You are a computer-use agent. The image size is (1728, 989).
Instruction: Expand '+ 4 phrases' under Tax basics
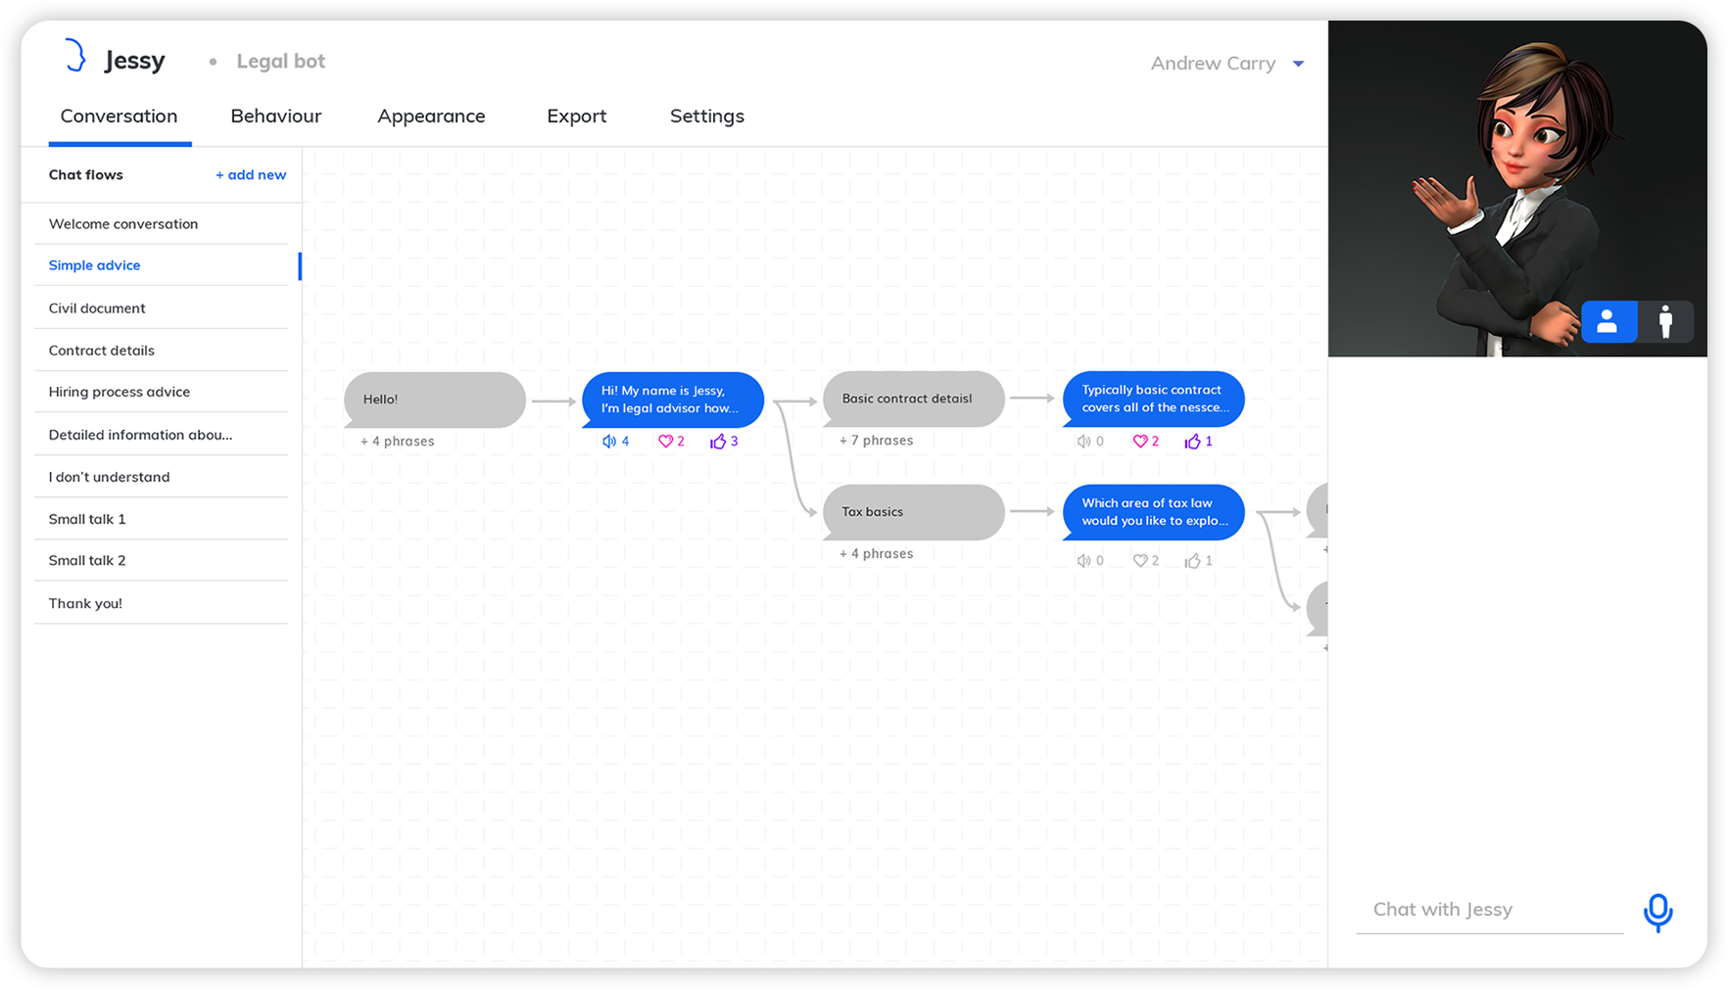[x=876, y=554]
